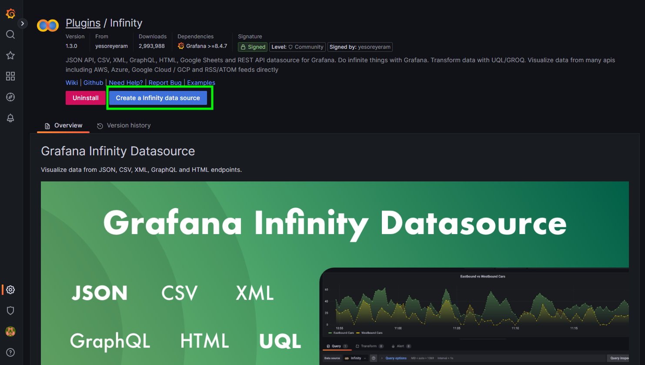
Task: Open the Examples link
Action: [x=201, y=83]
